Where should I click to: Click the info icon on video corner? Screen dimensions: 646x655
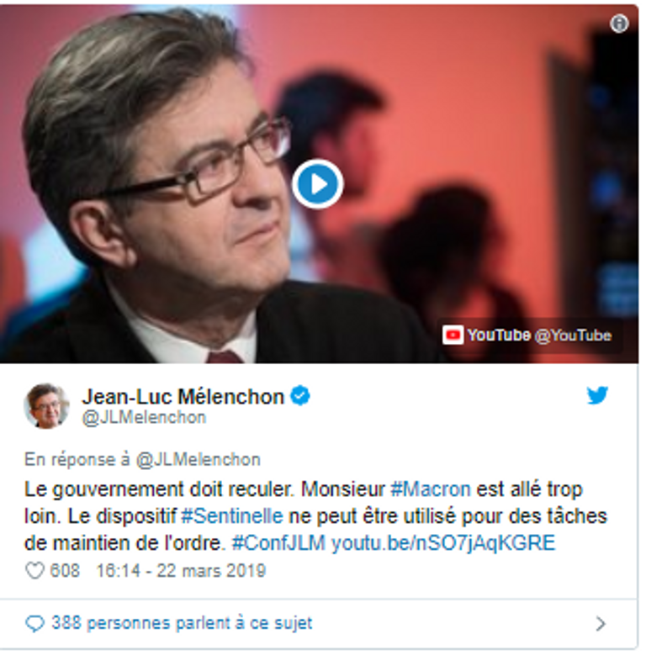(x=619, y=24)
